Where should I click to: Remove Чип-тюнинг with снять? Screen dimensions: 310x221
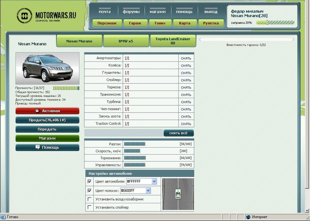[x=186, y=109]
